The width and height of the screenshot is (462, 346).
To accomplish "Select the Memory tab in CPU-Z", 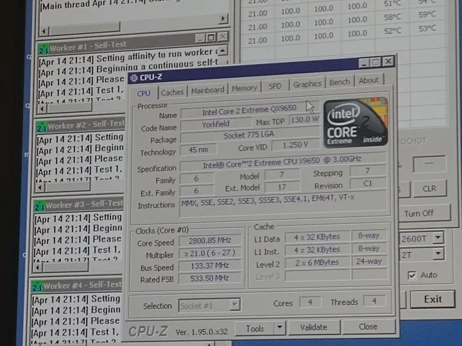I will coord(244,88).
